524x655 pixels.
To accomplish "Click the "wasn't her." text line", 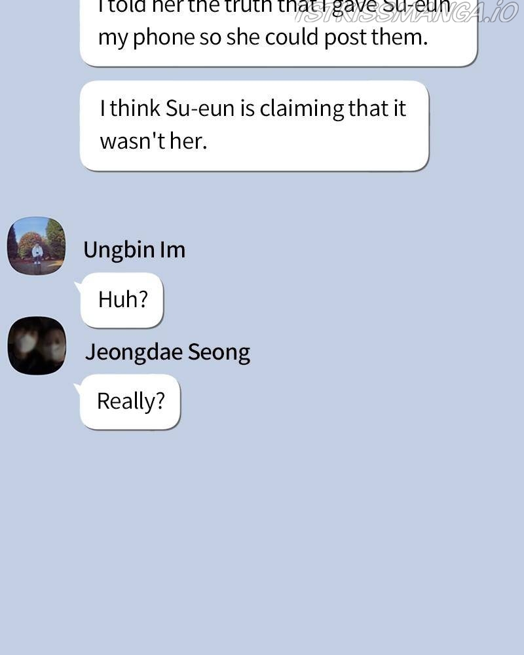I will click(153, 141).
